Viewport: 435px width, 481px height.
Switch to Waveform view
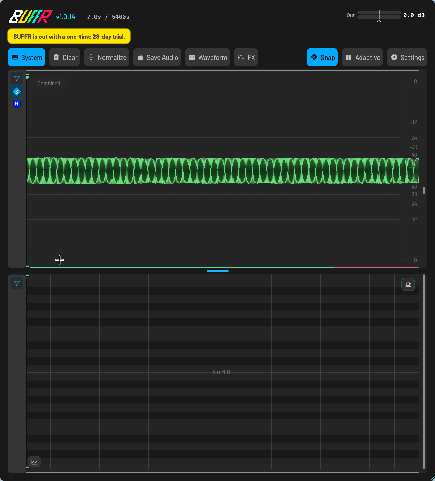(x=207, y=57)
